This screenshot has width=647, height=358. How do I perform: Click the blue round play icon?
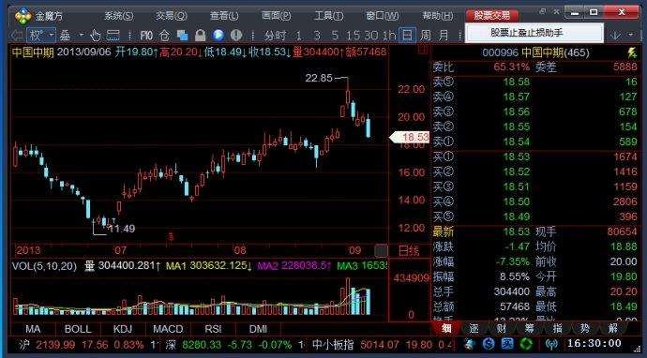218,35
